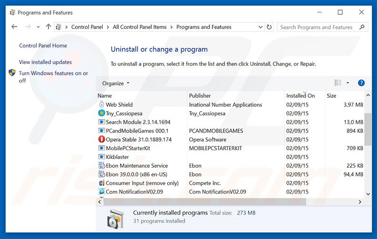
Task: Select the Web Shield program row
Action: coord(230,104)
